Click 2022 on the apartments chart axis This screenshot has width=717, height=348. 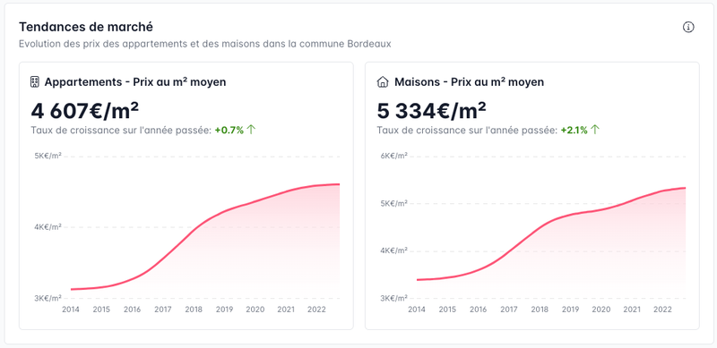coord(316,310)
